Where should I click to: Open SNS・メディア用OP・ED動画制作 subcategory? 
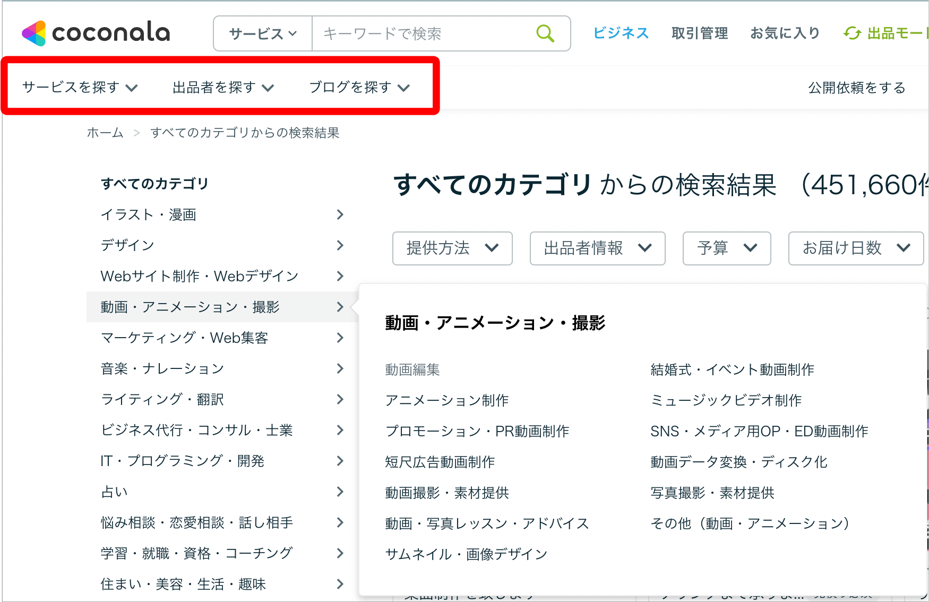click(x=760, y=431)
